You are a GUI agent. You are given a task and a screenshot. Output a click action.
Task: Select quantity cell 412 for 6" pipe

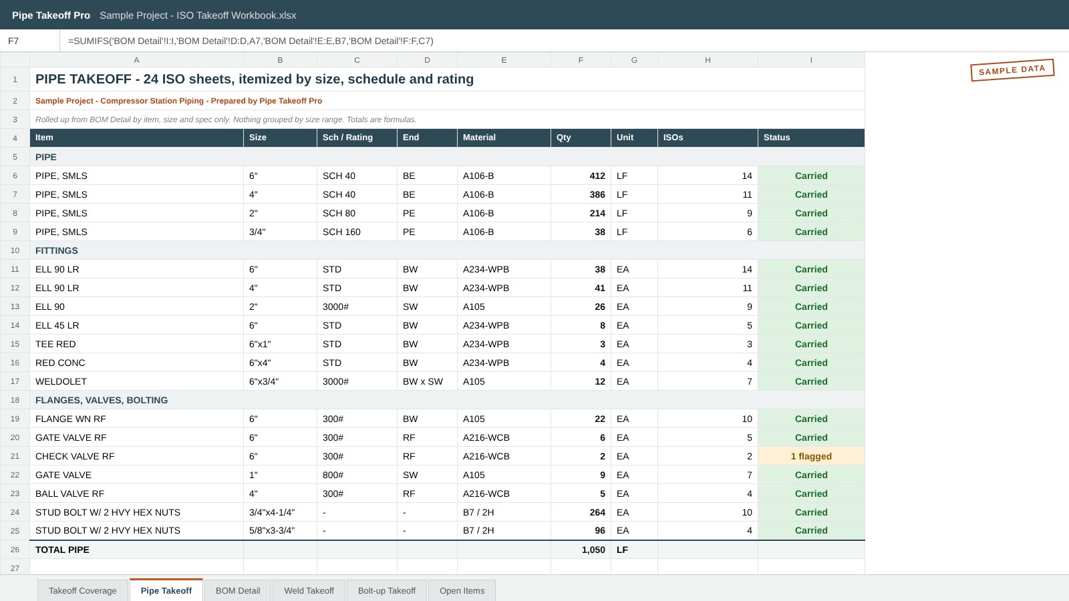(581, 176)
